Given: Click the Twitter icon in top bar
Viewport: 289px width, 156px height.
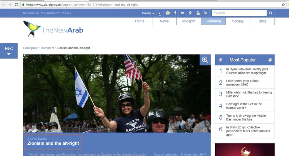Looking at the screenshot, I should pyautogui.click(x=182, y=13).
